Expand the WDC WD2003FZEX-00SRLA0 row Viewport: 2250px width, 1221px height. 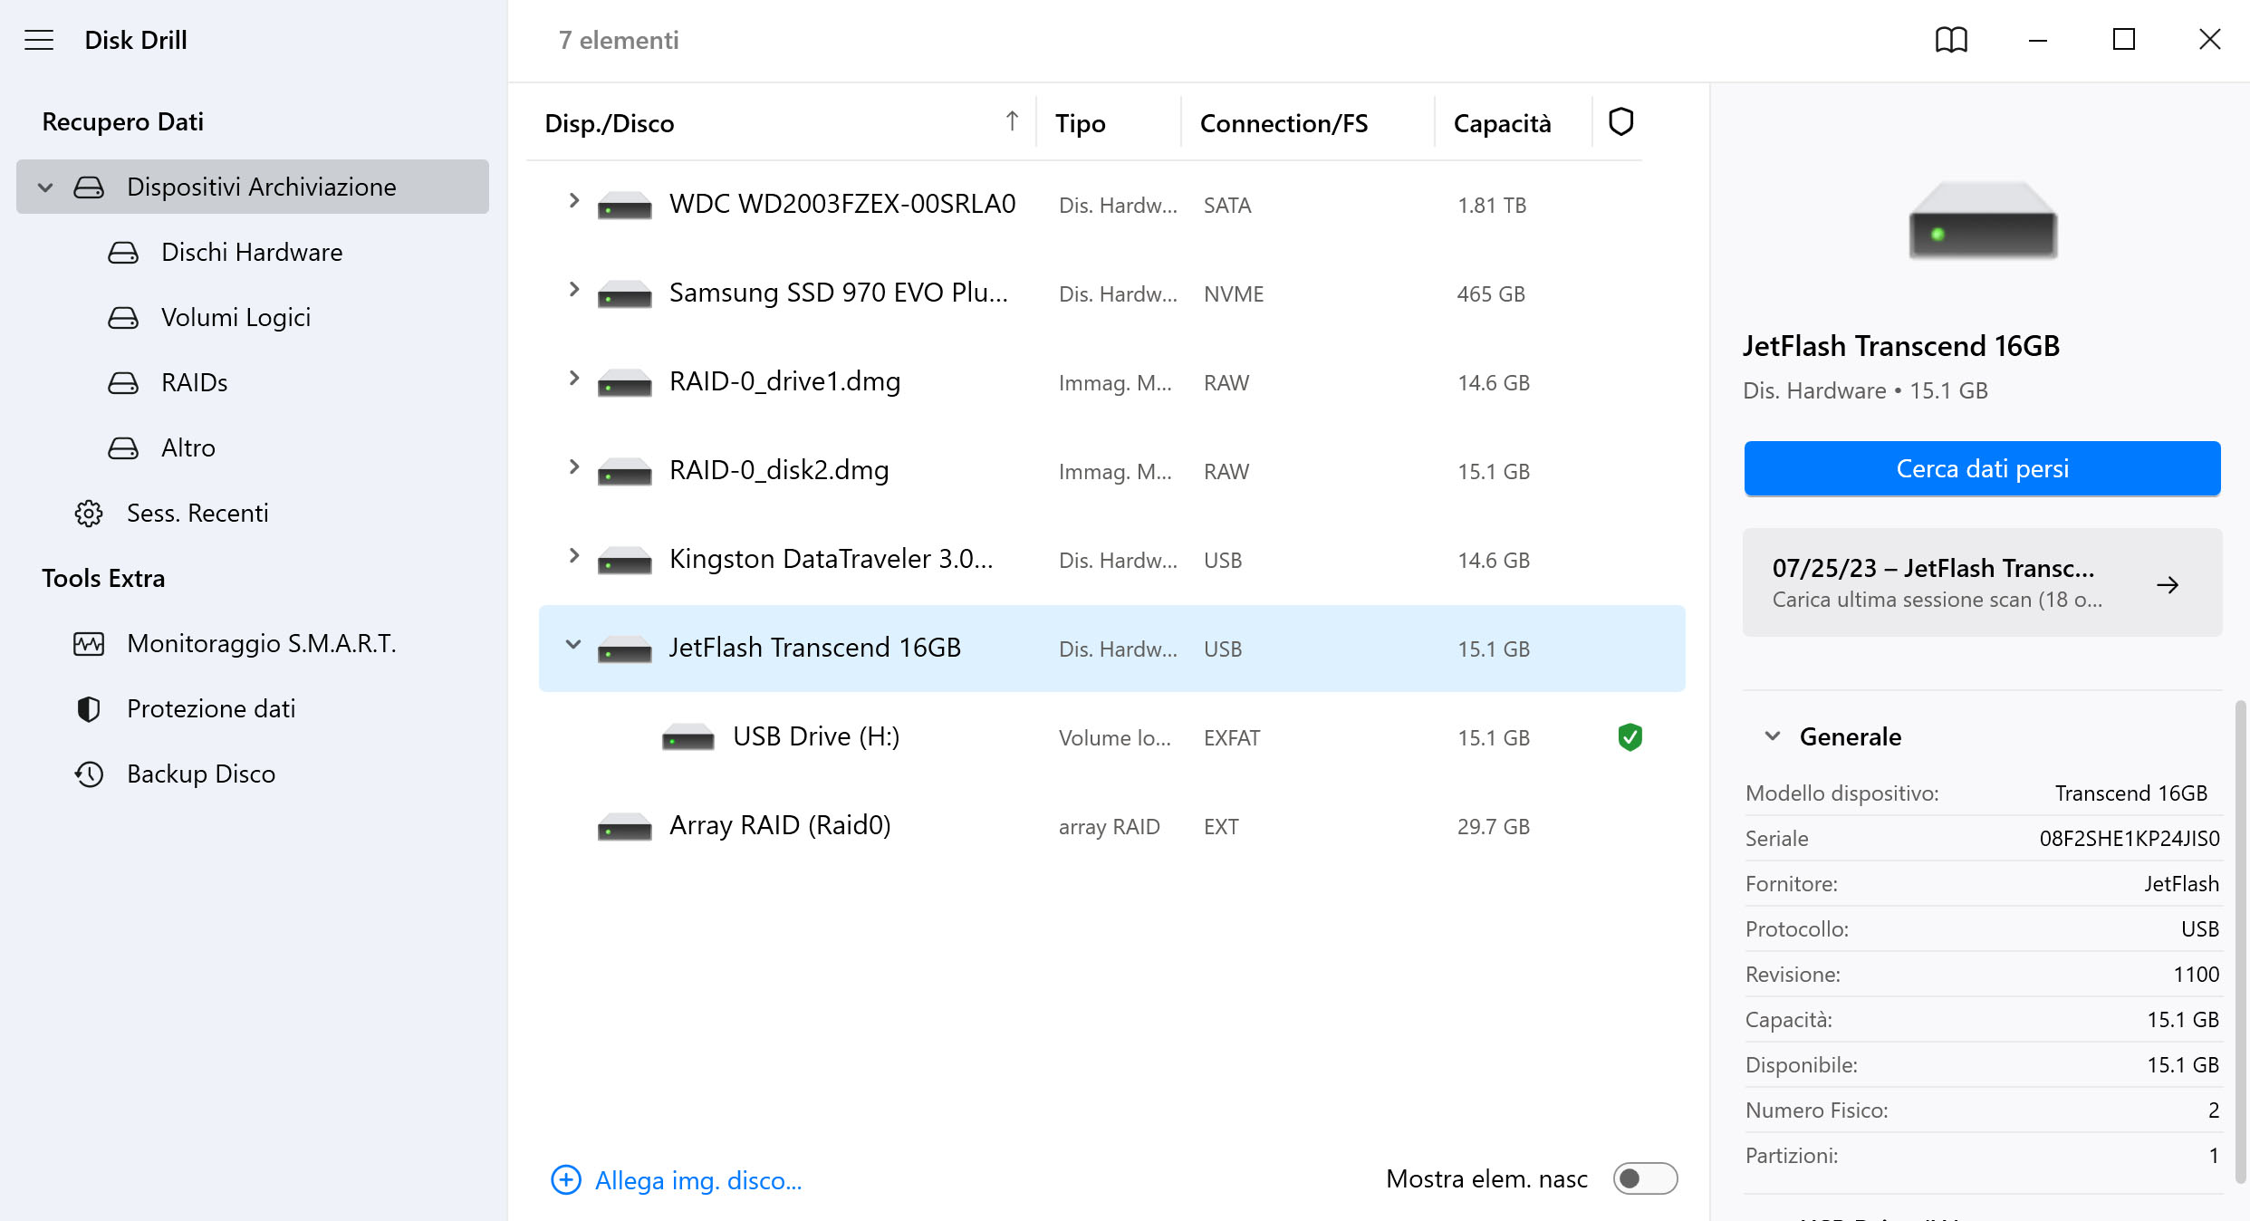pyautogui.click(x=573, y=201)
